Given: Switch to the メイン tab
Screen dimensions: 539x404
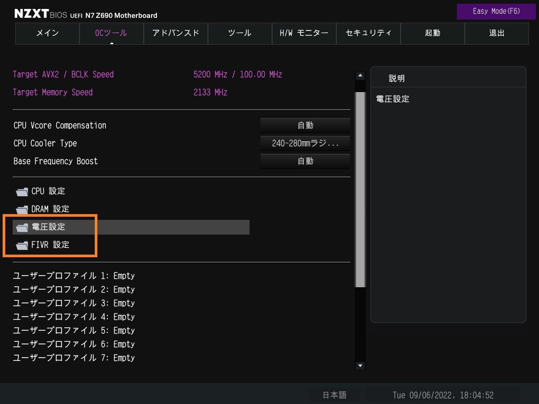Looking at the screenshot, I should pyautogui.click(x=47, y=33).
